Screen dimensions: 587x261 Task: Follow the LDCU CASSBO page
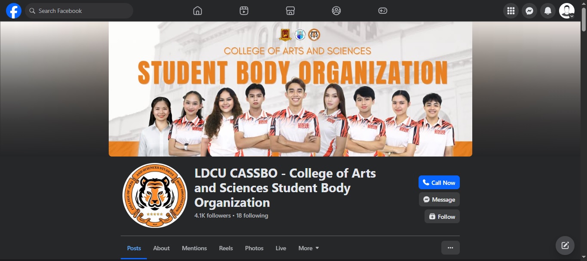click(x=442, y=216)
